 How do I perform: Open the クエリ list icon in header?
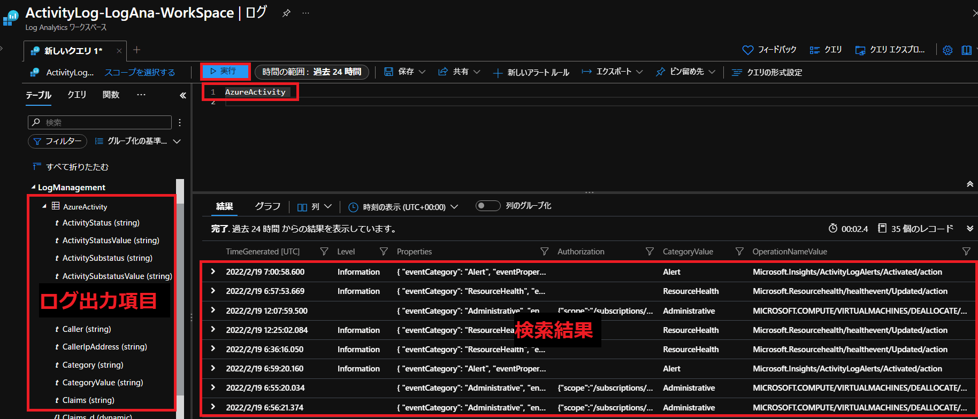coord(815,50)
